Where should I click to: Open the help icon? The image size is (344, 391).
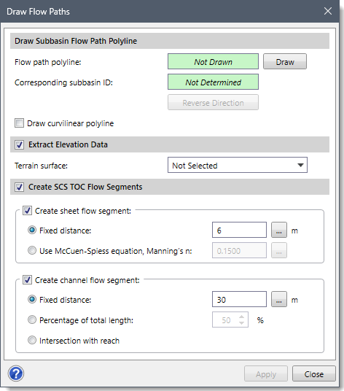[16, 373]
